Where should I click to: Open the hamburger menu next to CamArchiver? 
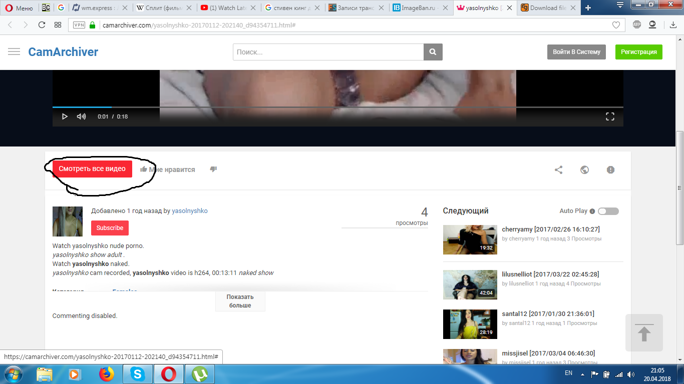click(14, 52)
